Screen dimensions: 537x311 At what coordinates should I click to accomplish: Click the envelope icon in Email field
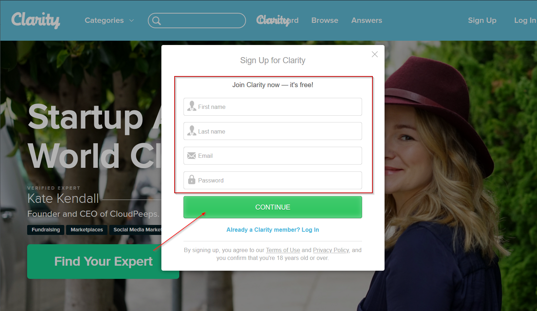(192, 156)
